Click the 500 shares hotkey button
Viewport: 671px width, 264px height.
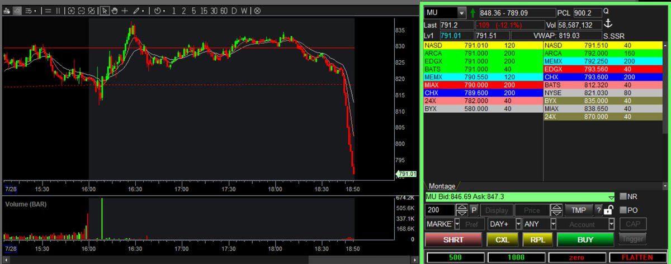pyautogui.click(x=455, y=257)
